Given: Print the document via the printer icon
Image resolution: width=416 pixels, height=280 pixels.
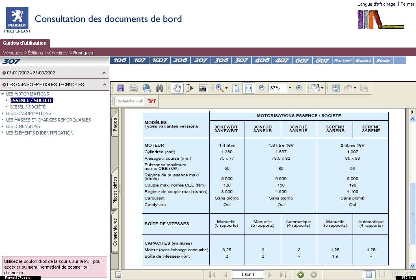Looking at the screenshot, I should 133,88.
